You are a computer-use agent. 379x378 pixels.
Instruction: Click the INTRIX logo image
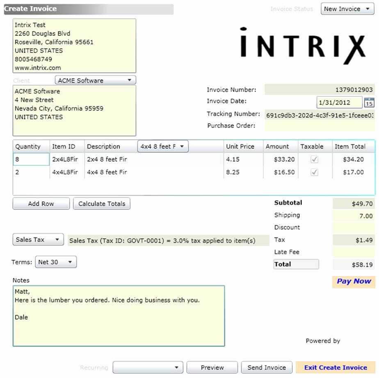point(302,46)
